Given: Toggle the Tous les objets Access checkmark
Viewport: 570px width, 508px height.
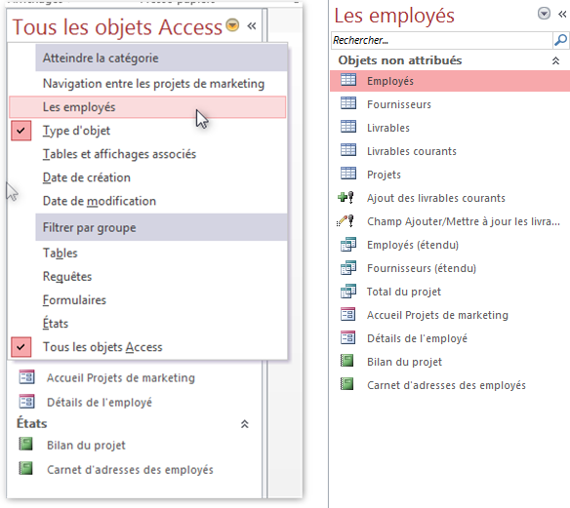Looking at the screenshot, I should coord(20,347).
